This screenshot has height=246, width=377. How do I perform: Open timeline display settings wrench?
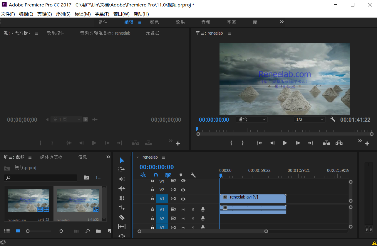[x=193, y=175]
